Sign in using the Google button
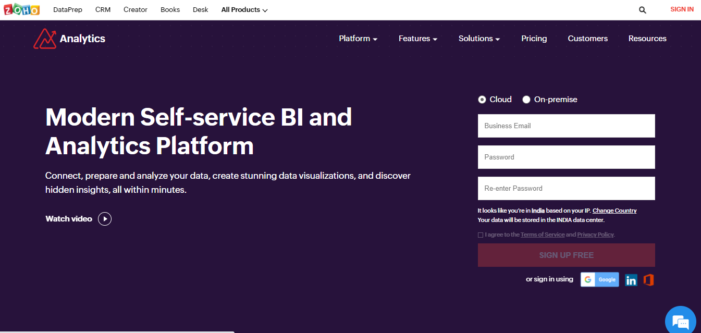 point(600,280)
